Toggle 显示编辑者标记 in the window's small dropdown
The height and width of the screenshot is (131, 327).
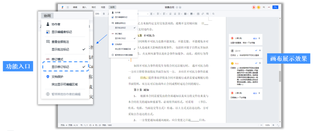click(123, 17)
